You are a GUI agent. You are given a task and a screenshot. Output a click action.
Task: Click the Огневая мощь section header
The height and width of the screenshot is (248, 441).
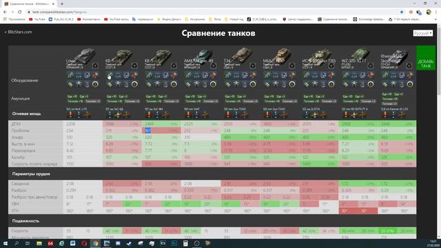[26, 114]
